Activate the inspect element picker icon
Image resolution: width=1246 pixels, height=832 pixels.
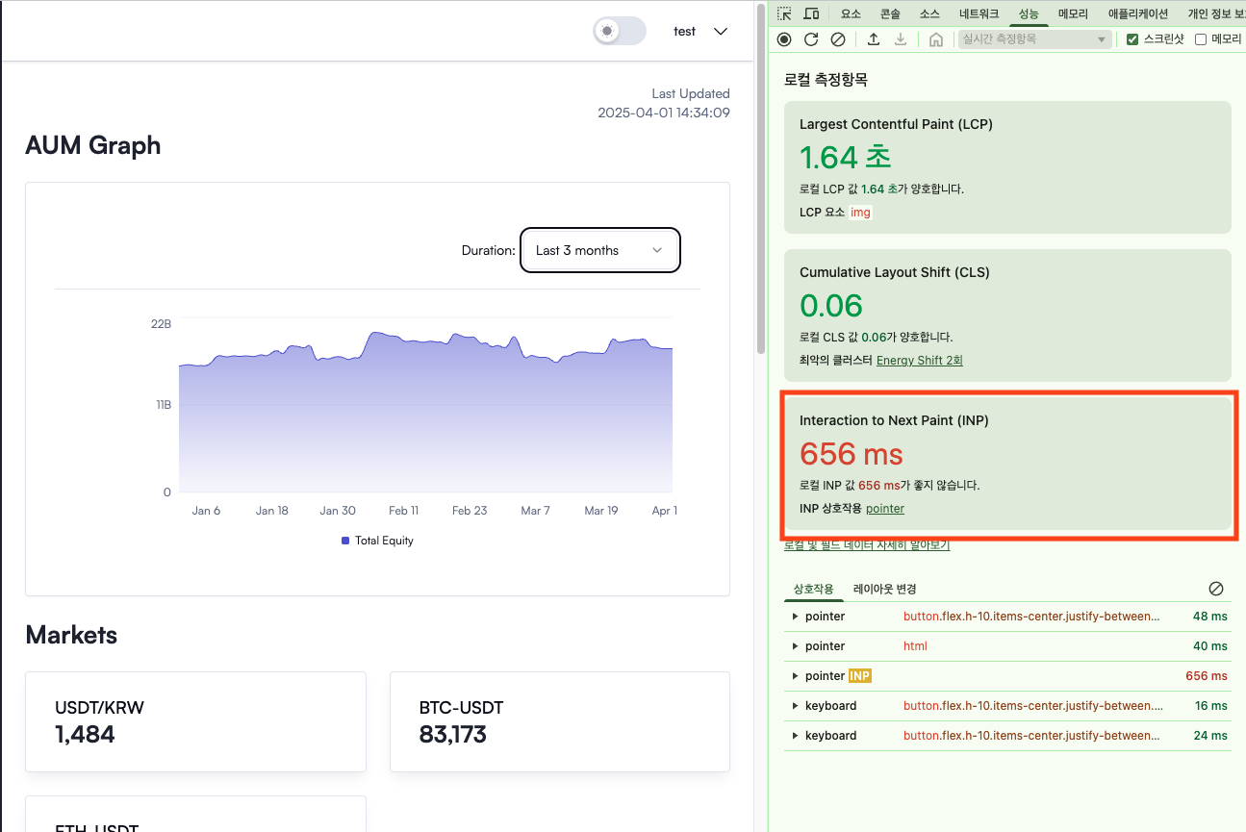click(785, 13)
